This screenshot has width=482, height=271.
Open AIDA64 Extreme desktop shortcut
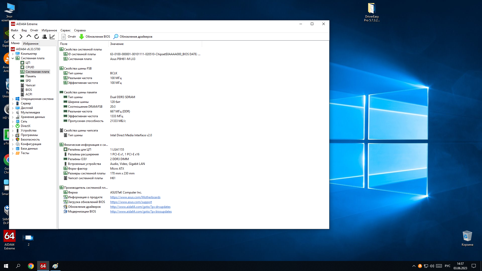click(x=10, y=240)
